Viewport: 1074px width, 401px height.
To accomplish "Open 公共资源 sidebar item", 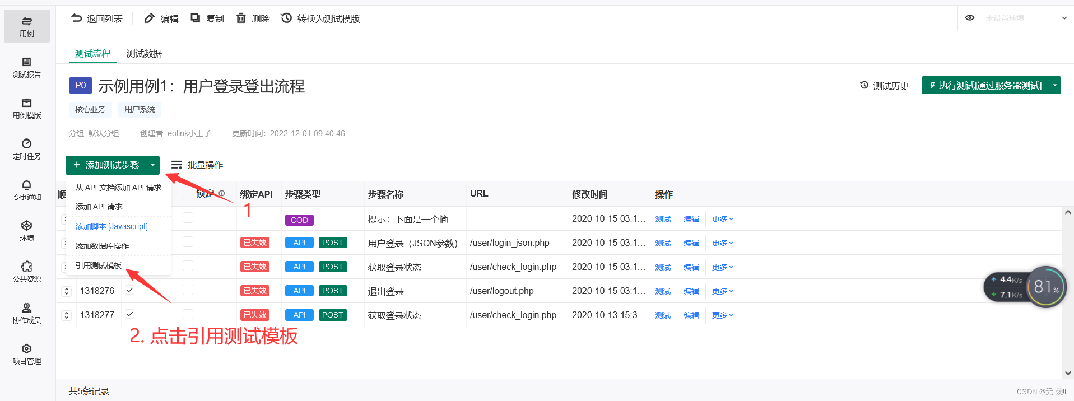I will [x=27, y=272].
